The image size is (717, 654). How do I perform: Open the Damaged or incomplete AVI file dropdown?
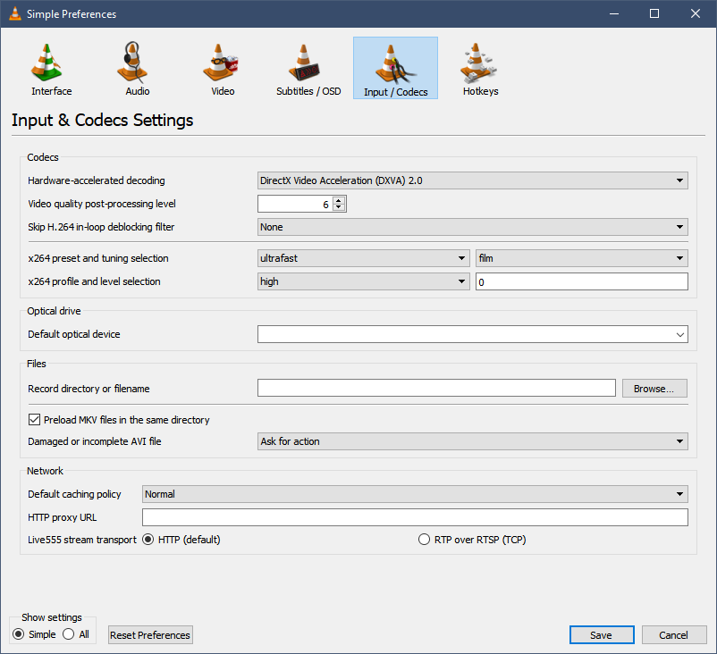pyautogui.click(x=472, y=441)
